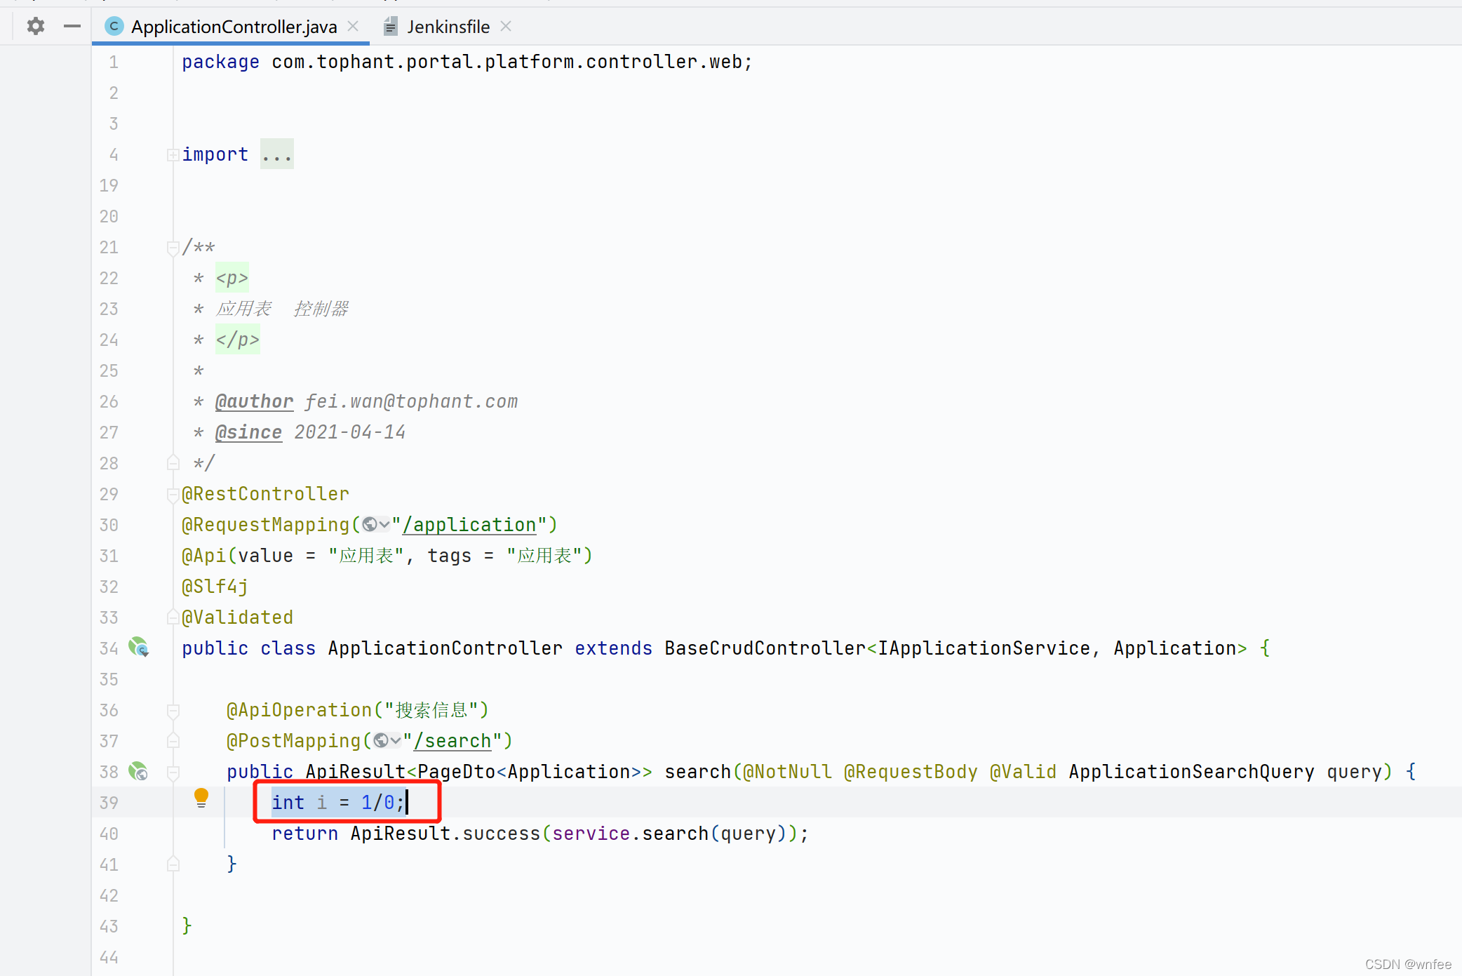Image resolution: width=1462 pixels, height=976 pixels.
Task: Click line number 40 in the gutter
Action: (x=109, y=834)
